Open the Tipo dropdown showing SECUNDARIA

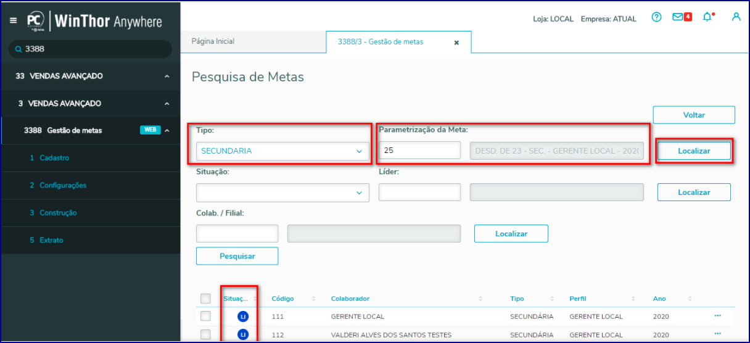point(282,151)
